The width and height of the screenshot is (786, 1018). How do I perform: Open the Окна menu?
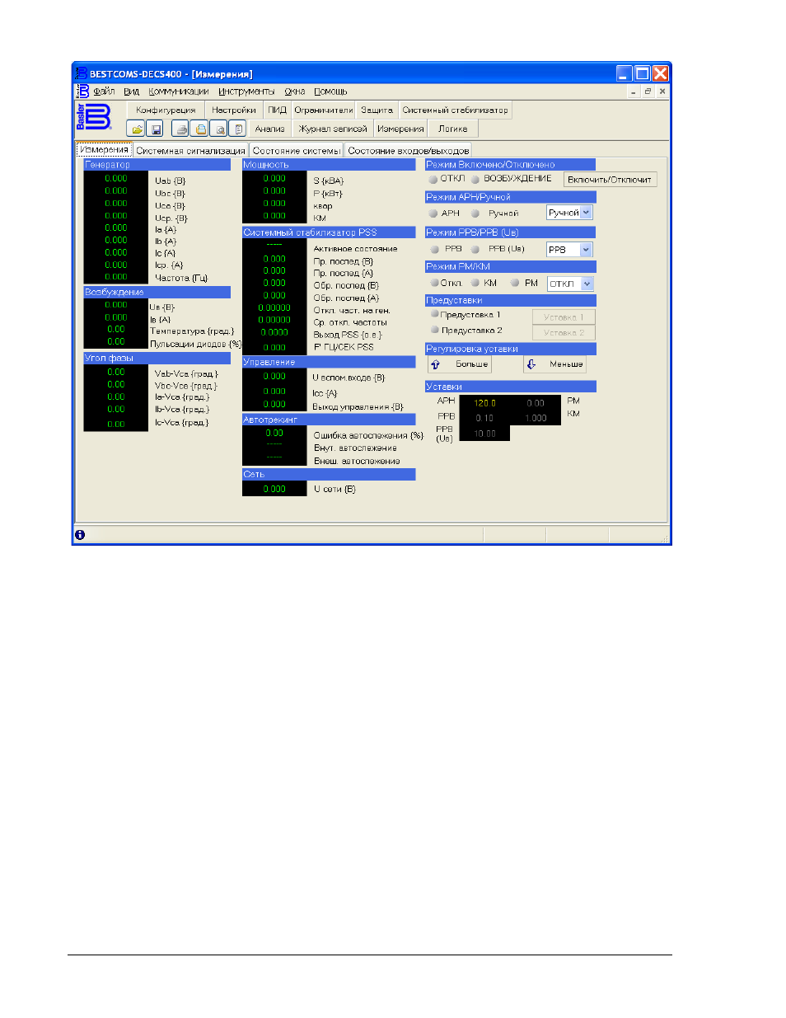pyautogui.click(x=295, y=91)
